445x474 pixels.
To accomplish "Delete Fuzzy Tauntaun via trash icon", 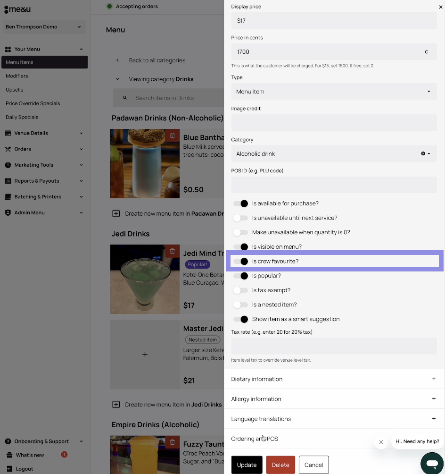I will pyautogui.click(x=173, y=442).
